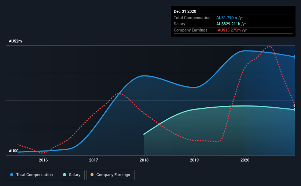Viewport: 301px width, 186px height.
Task: Click the -AU$15.275m company earnings value
Action: click(228, 30)
